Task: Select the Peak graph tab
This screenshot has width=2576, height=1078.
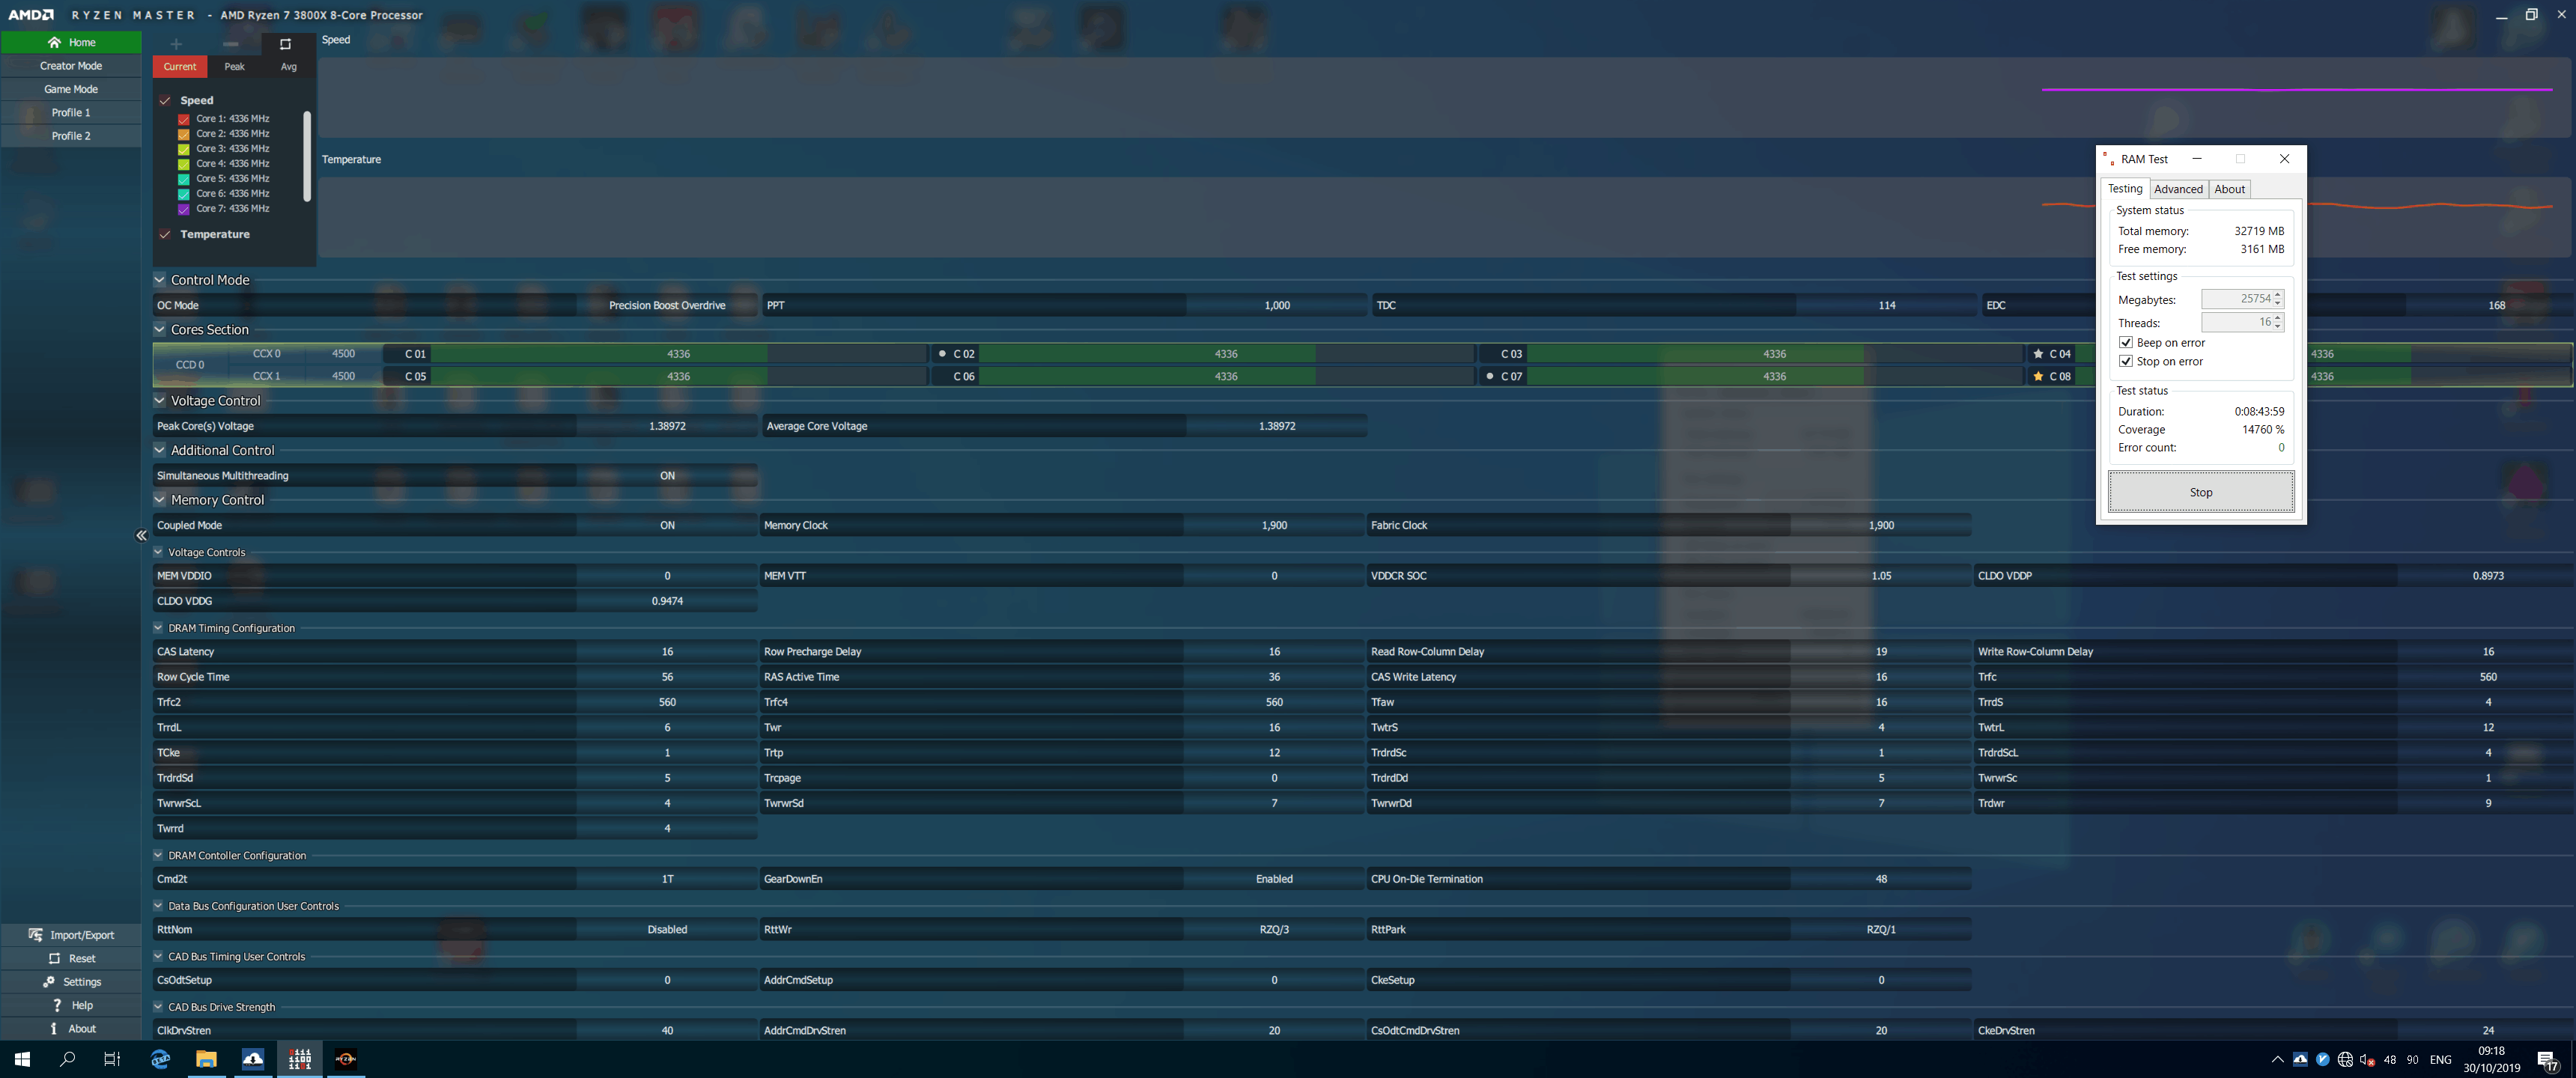Action: tap(234, 67)
